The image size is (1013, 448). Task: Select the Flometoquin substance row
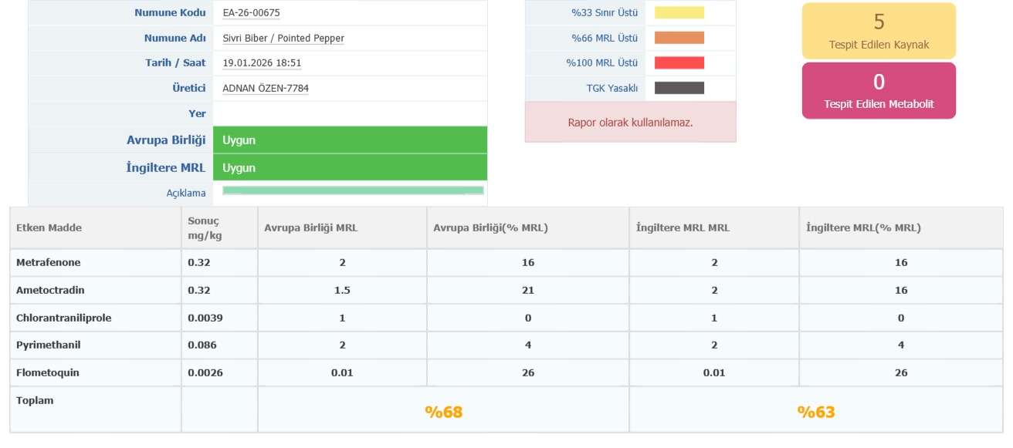(x=48, y=373)
